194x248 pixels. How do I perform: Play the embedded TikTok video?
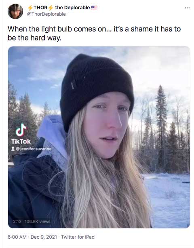point(99,137)
